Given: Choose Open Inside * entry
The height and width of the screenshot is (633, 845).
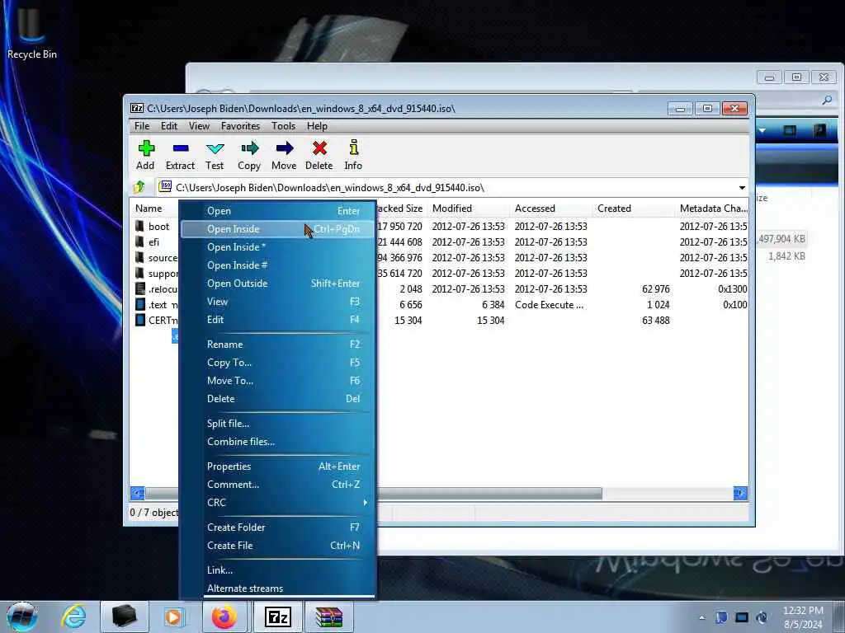Looking at the screenshot, I should click(277, 247).
